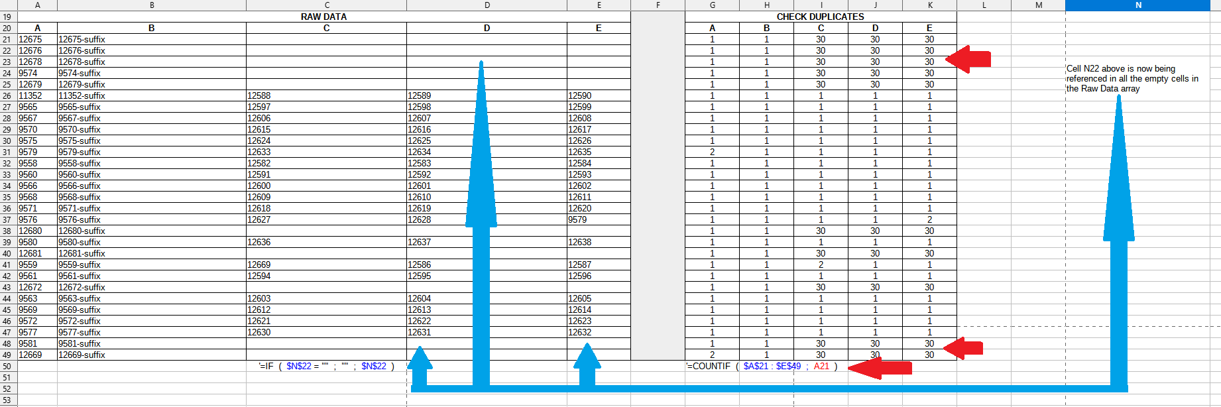The image size is (1221, 407).
Task: Click cell containing 12678-suffix
Action: pyautogui.click(x=152, y=62)
